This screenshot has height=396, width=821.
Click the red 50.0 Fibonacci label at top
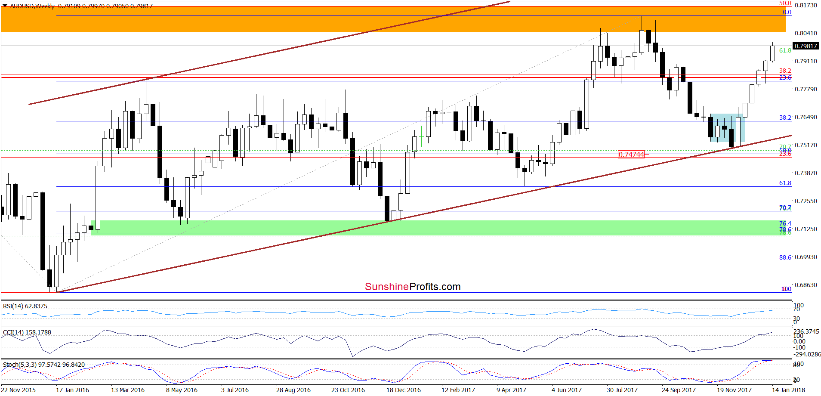pyautogui.click(x=785, y=3)
